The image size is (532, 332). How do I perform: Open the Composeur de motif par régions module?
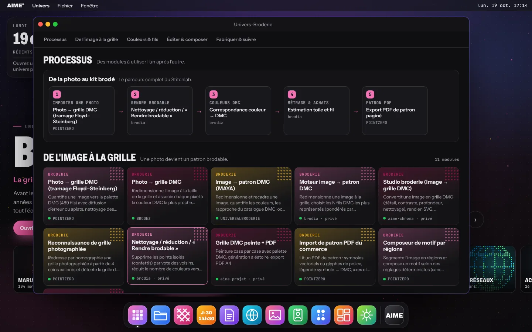[419, 257]
